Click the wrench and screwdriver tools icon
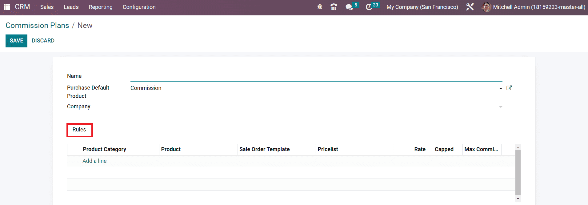Screen dimensions: 588x205 click(470, 7)
